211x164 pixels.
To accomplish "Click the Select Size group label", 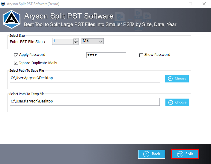I will [17, 36].
